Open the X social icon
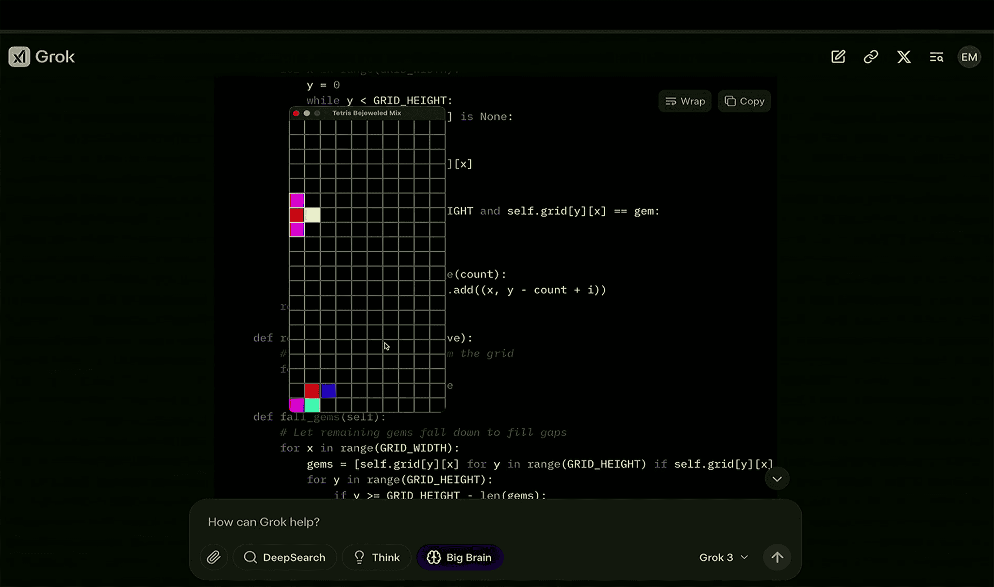 point(904,57)
